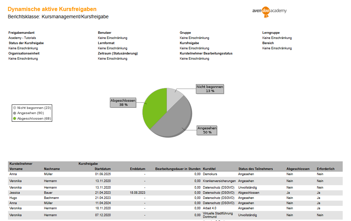Click the dark gray Angesehen legend dot

pyautogui.click(x=15, y=113)
